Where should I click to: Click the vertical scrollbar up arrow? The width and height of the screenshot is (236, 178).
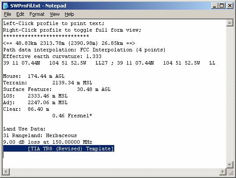[x=230, y=23]
